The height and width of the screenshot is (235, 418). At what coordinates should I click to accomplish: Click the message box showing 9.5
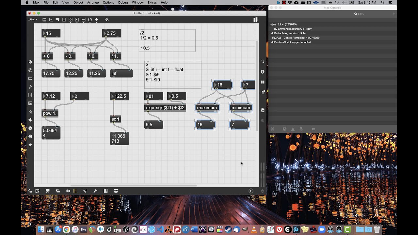(x=154, y=125)
